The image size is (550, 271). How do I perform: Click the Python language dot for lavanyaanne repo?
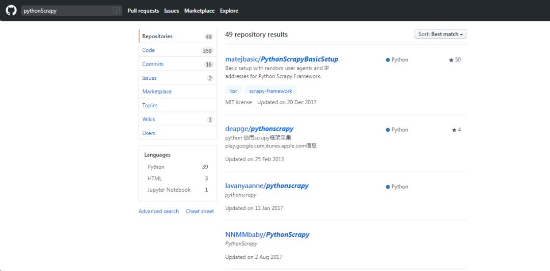pos(388,187)
